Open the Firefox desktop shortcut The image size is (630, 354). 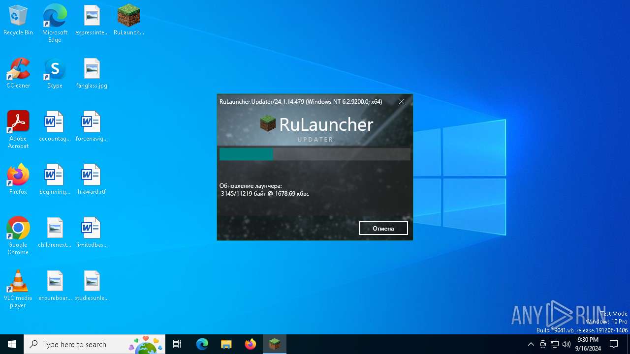[x=18, y=179]
